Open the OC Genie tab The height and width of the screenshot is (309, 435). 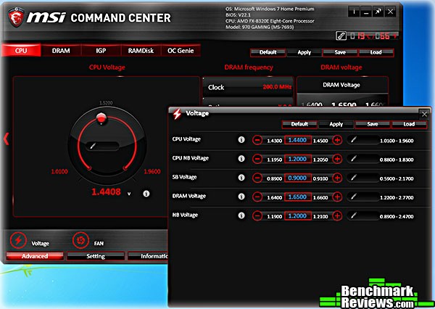click(181, 51)
